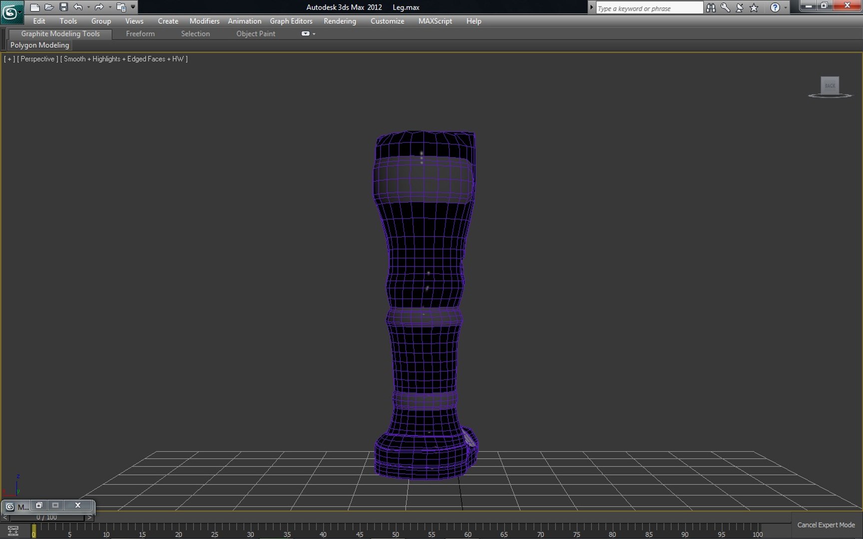863x539 pixels.
Task: Open Communication Center satellite icon
Action: (x=740, y=7)
